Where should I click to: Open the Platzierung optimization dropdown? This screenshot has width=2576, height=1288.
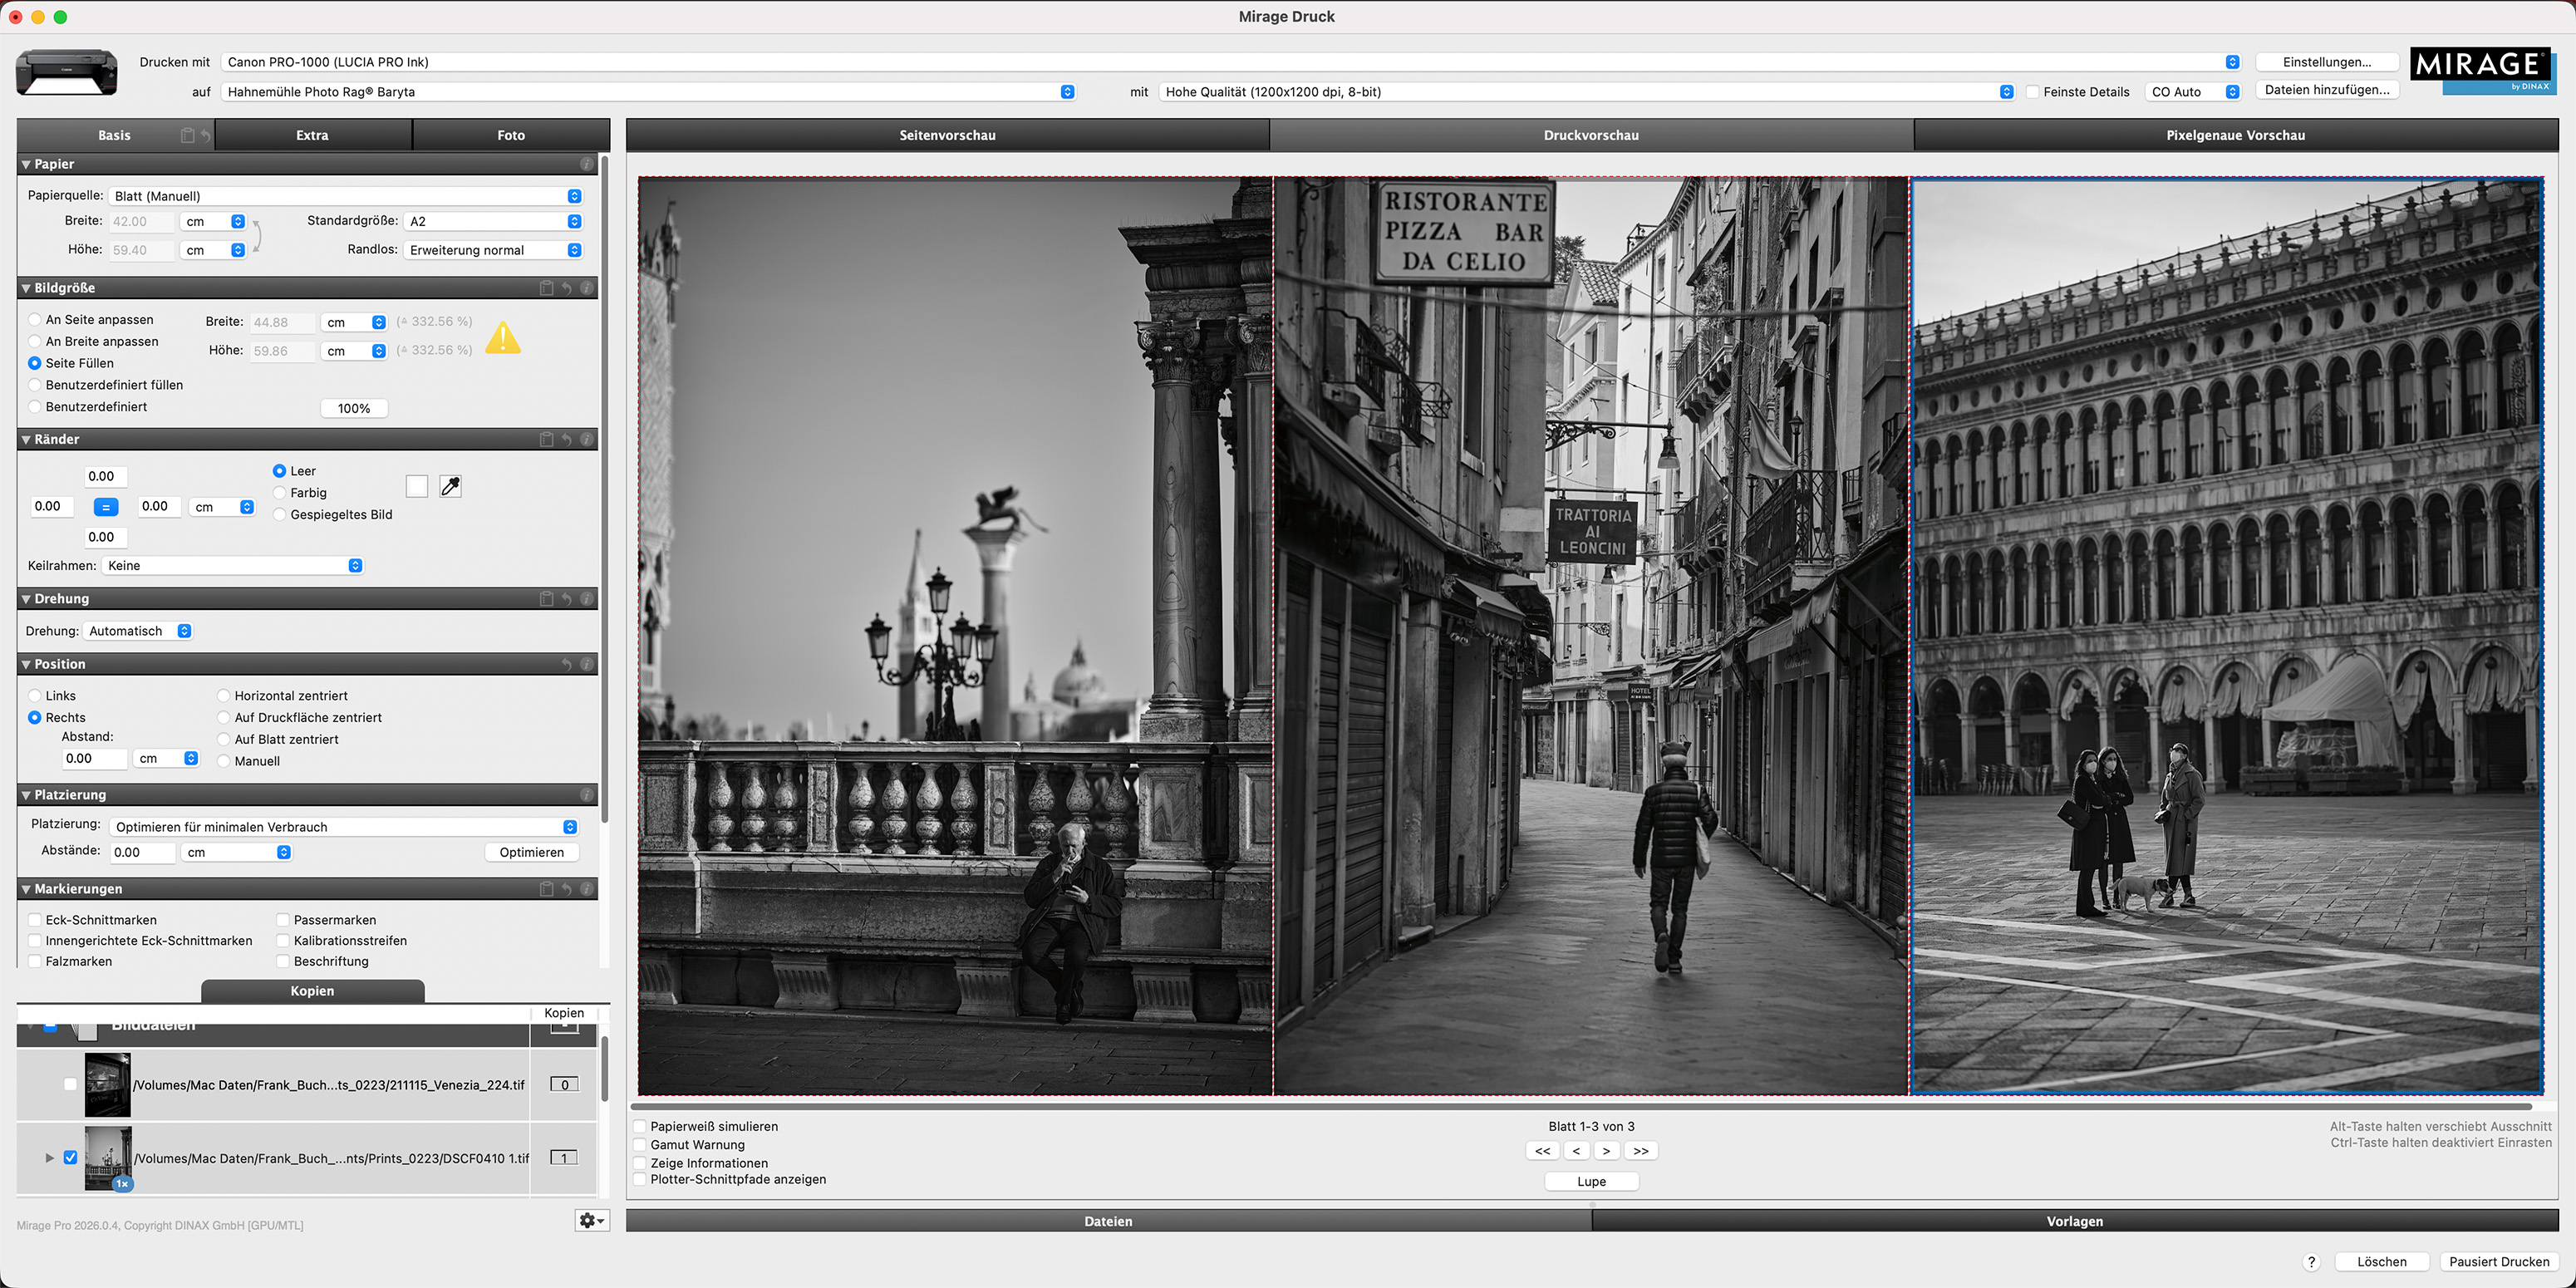(344, 827)
